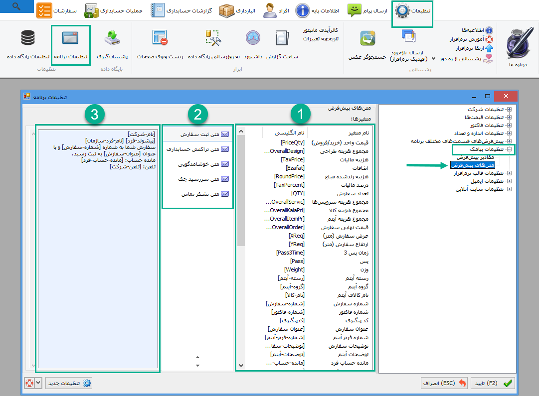Open اطلاعیه‌ها info item

477,30
